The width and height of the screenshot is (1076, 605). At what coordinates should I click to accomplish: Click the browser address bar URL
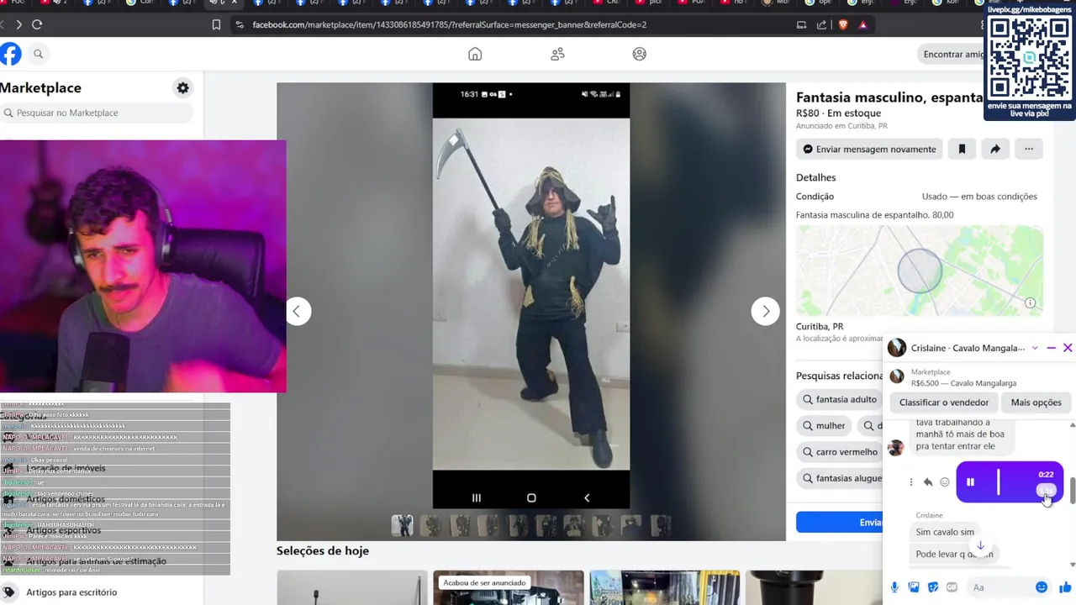click(450, 24)
